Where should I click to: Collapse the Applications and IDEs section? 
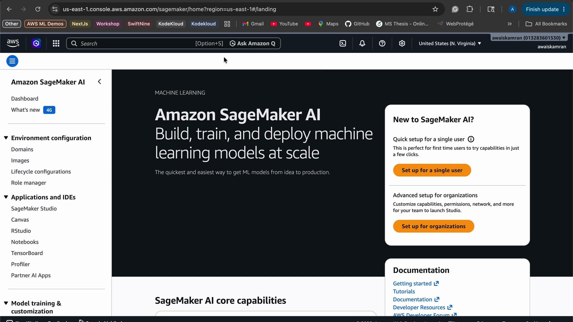(x=6, y=197)
